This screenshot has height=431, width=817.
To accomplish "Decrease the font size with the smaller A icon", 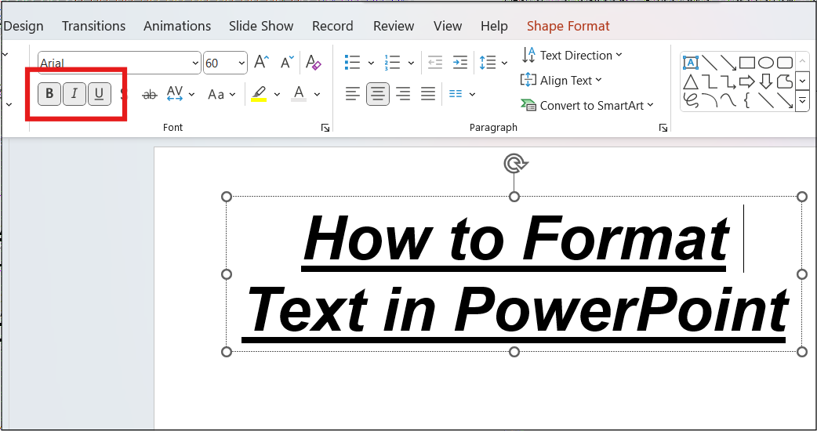I will click(x=287, y=63).
